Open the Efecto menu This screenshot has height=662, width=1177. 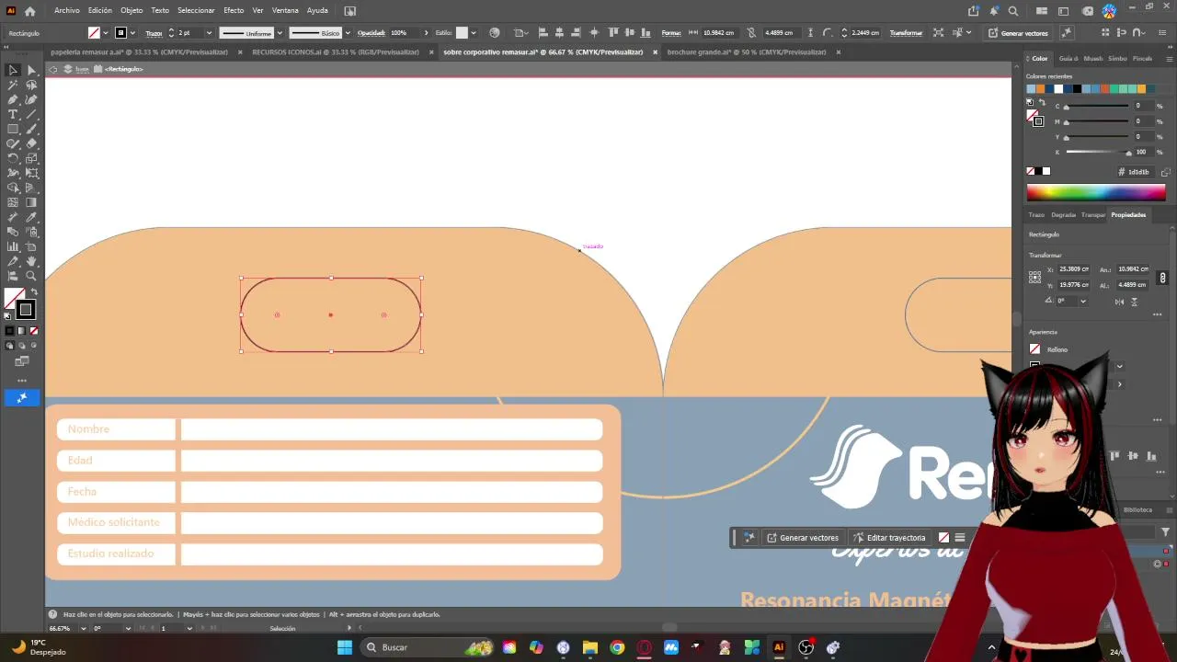[234, 10]
